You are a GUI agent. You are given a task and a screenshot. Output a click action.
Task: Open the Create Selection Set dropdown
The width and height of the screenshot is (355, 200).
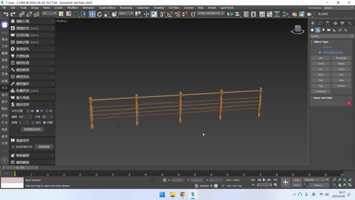point(211,13)
